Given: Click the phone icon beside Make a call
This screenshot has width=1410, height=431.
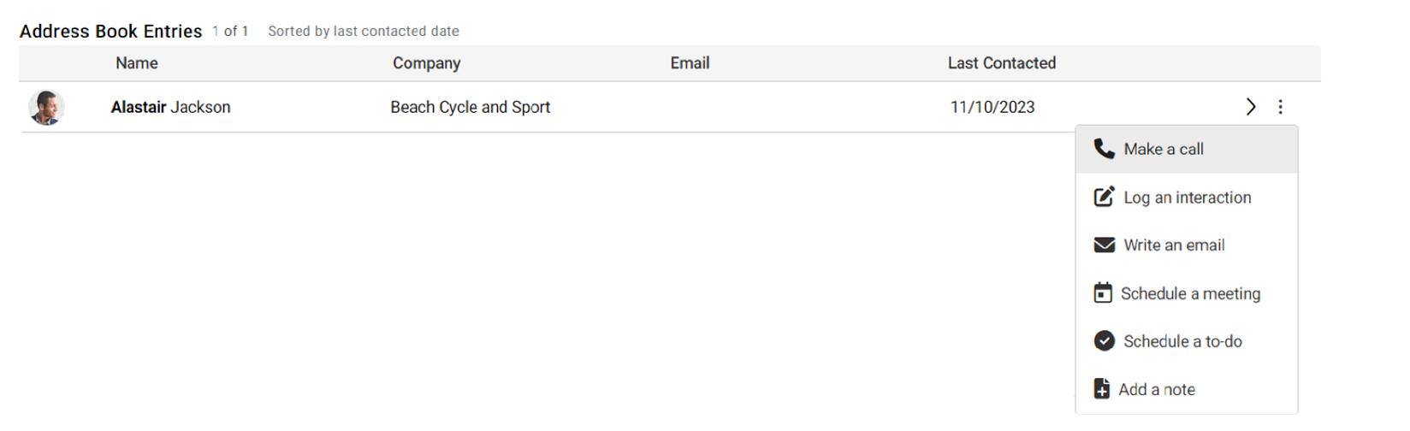Looking at the screenshot, I should tap(1104, 149).
